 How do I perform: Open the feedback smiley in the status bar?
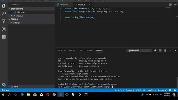(170, 90)
